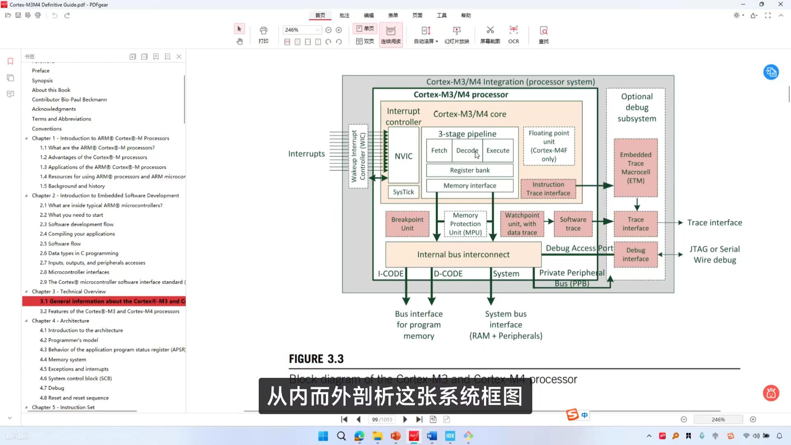Jump to the last page
The height and width of the screenshot is (445, 791).
tap(419, 419)
